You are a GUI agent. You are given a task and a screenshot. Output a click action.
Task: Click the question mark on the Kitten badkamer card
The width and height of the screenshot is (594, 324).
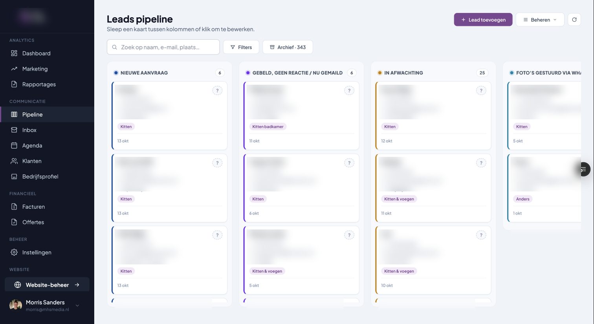pos(349,91)
